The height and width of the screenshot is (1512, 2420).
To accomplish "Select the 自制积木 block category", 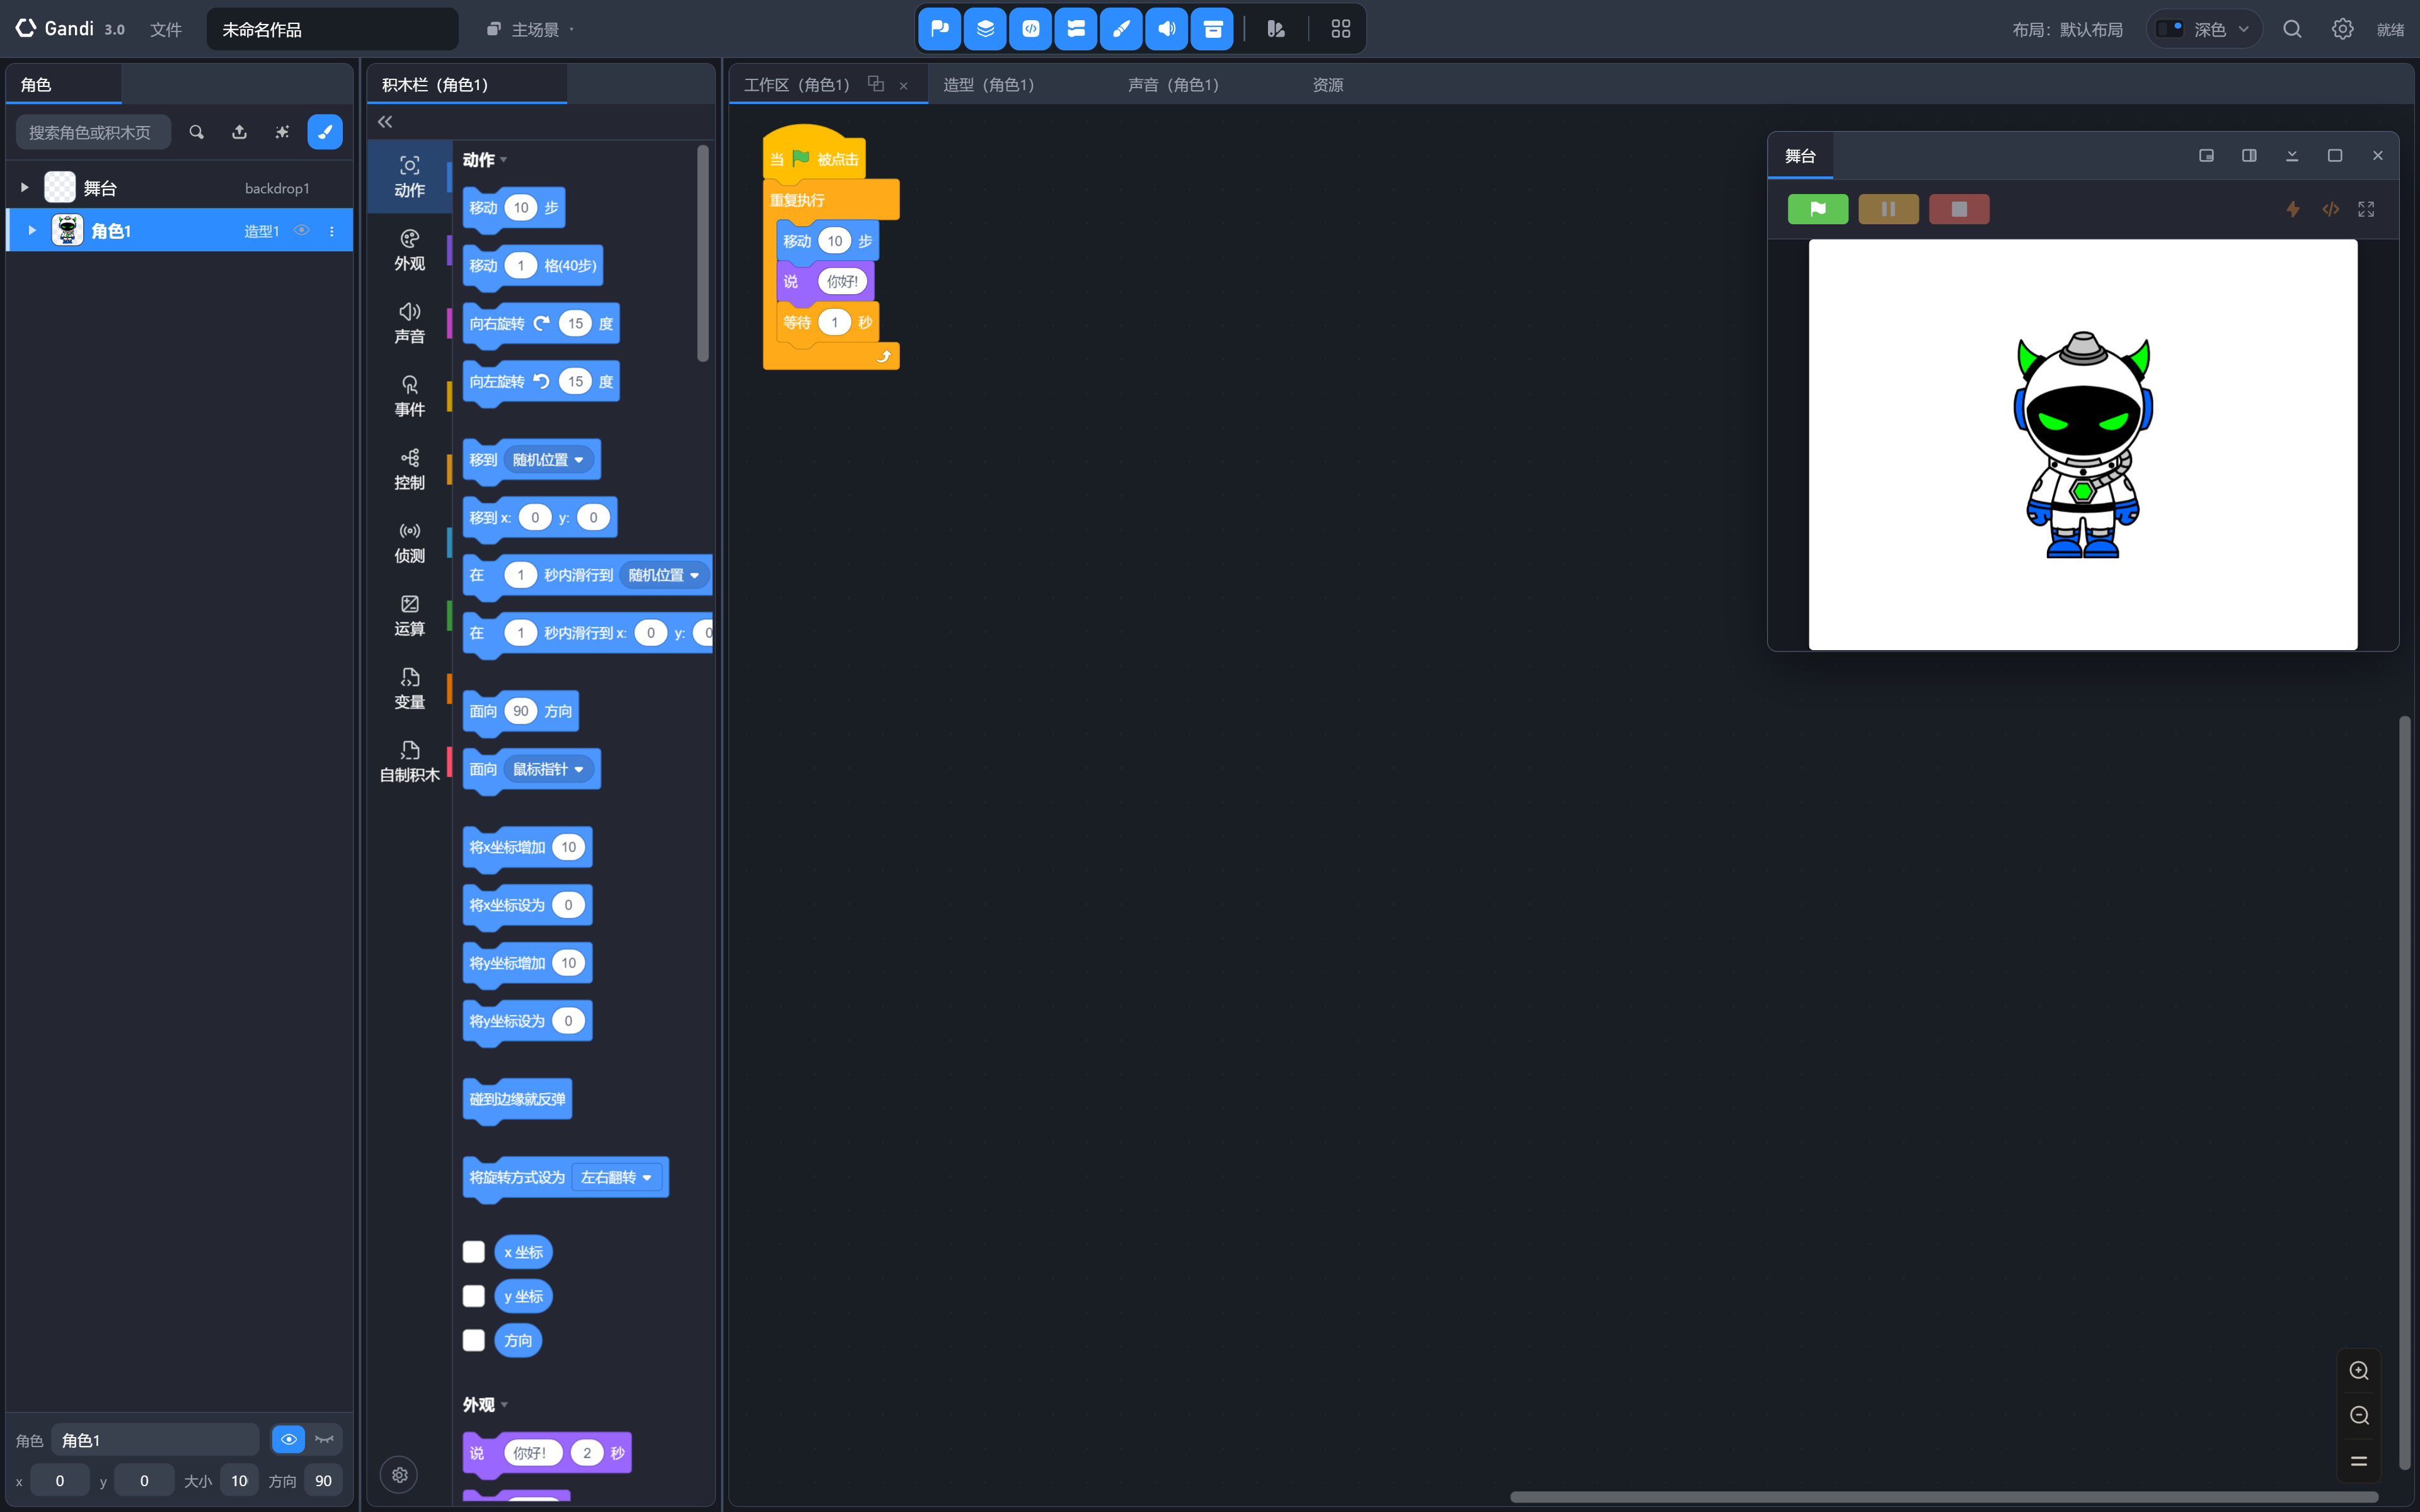I will 410,762.
